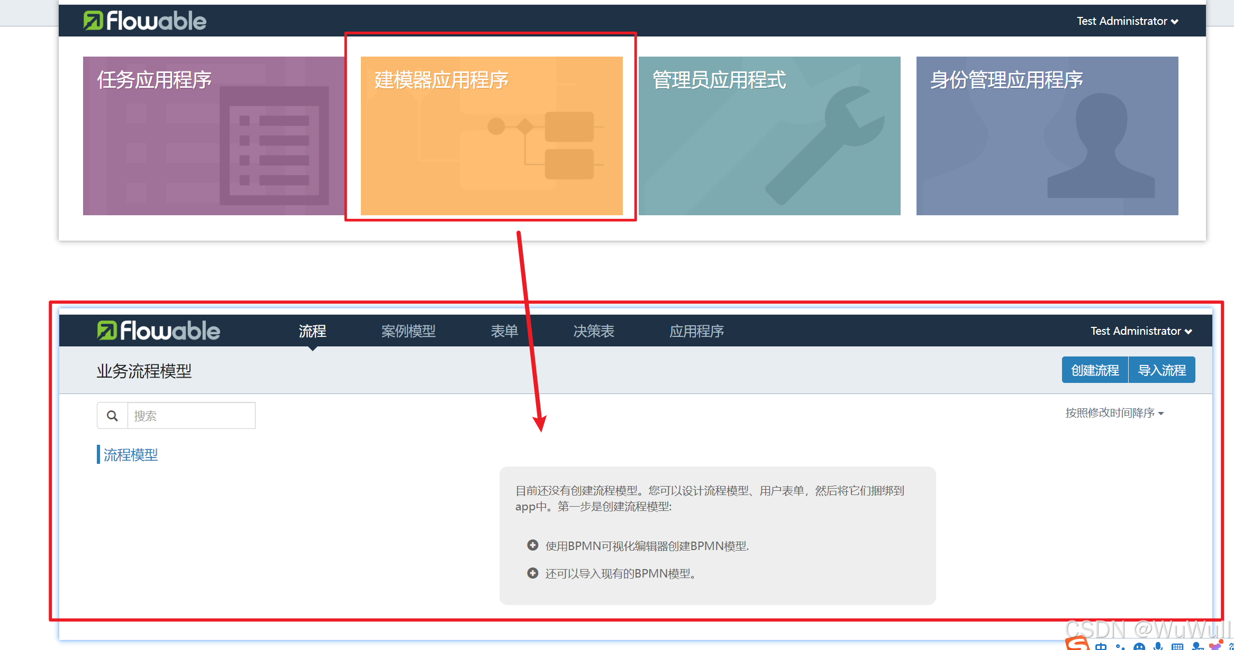This screenshot has width=1234, height=650.
Task: Click the Sogou microphone voice input icon
Action: [1158, 646]
